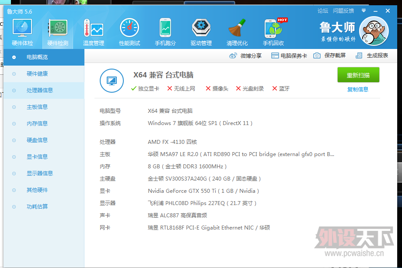
Task: Click the 生成报表 report icon
Action: (x=359, y=56)
